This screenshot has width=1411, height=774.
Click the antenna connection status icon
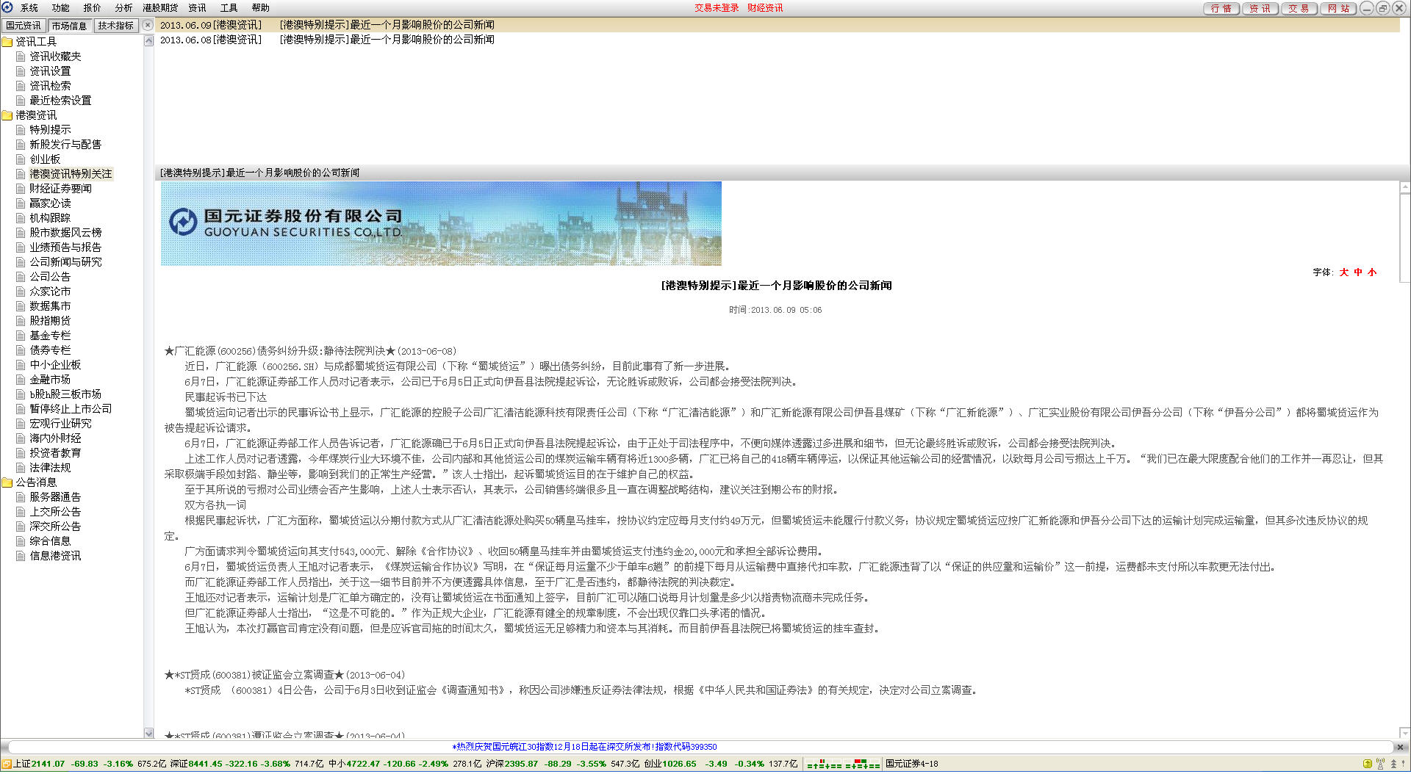pyautogui.click(x=1381, y=764)
